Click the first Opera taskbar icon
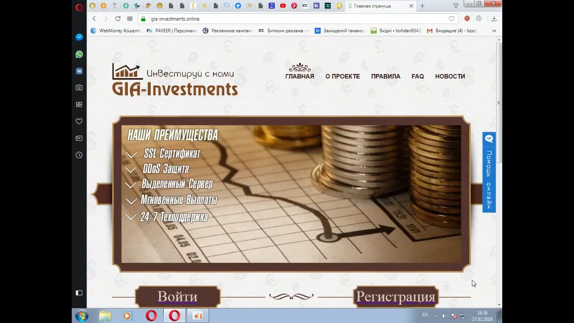The height and width of the screenshot is (323, 574). tap(151, 316)
